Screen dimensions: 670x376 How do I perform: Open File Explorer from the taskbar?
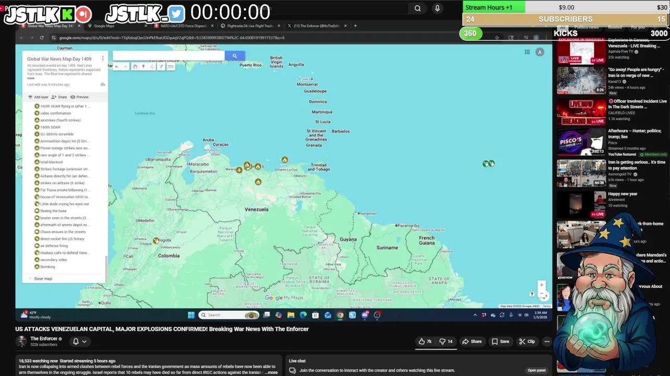[291, 315]
